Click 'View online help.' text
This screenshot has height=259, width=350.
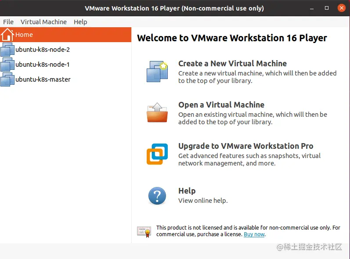[x=203, y=201]
